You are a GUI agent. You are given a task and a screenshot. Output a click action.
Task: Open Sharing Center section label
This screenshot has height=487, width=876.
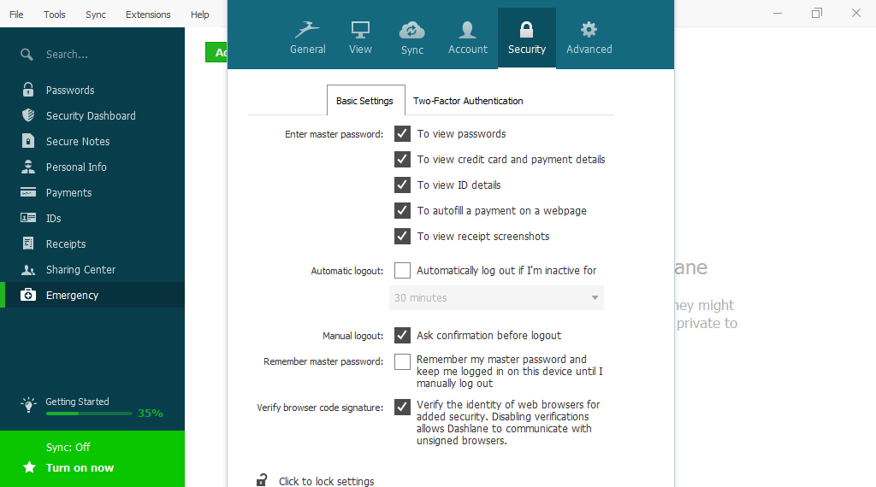[80, 269]
